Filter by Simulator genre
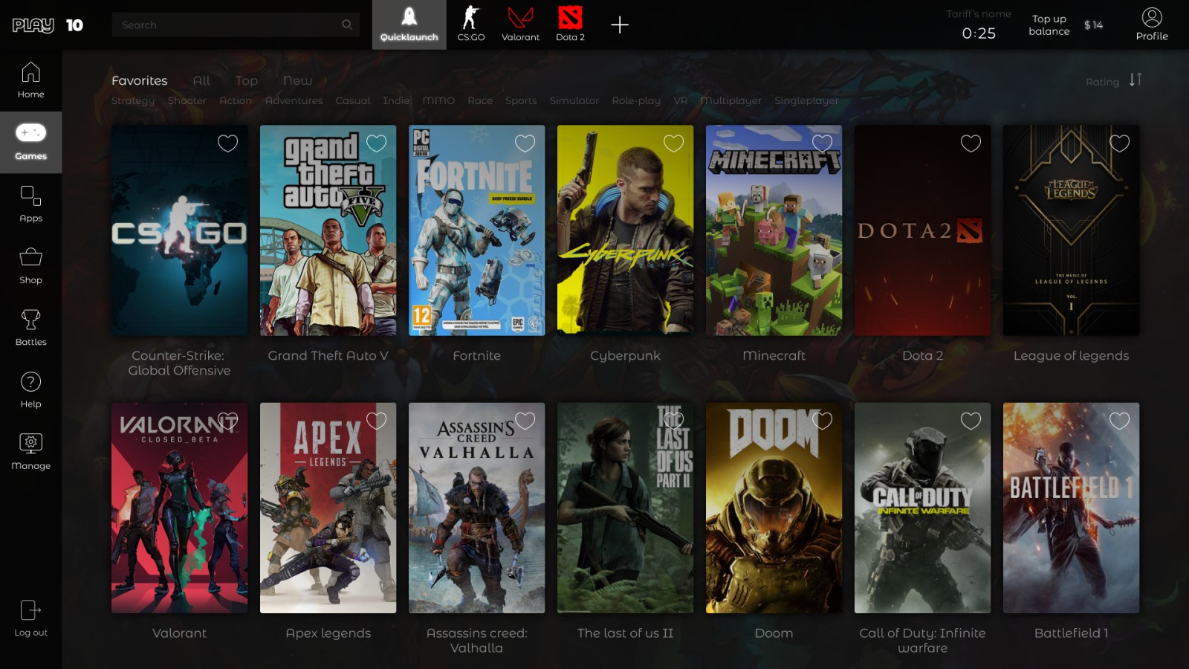The height and width of the screenshot is (669, 1189). pyautogui.click(x=574, y=100)
